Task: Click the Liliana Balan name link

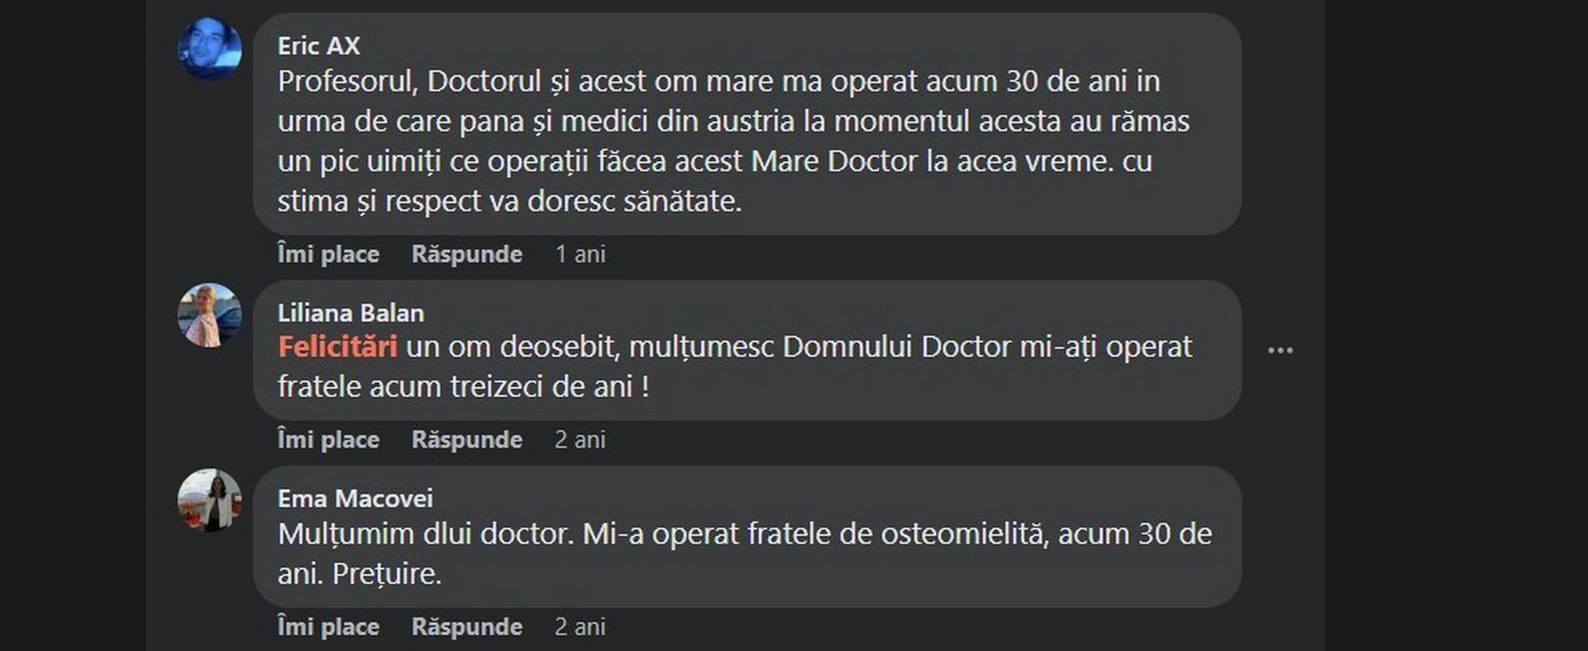Action: point(350,312)
